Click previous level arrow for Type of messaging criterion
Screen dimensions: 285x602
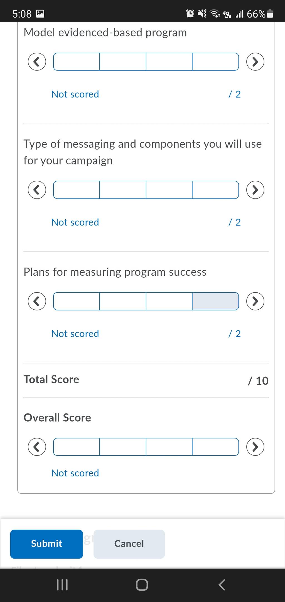(37, 190)
